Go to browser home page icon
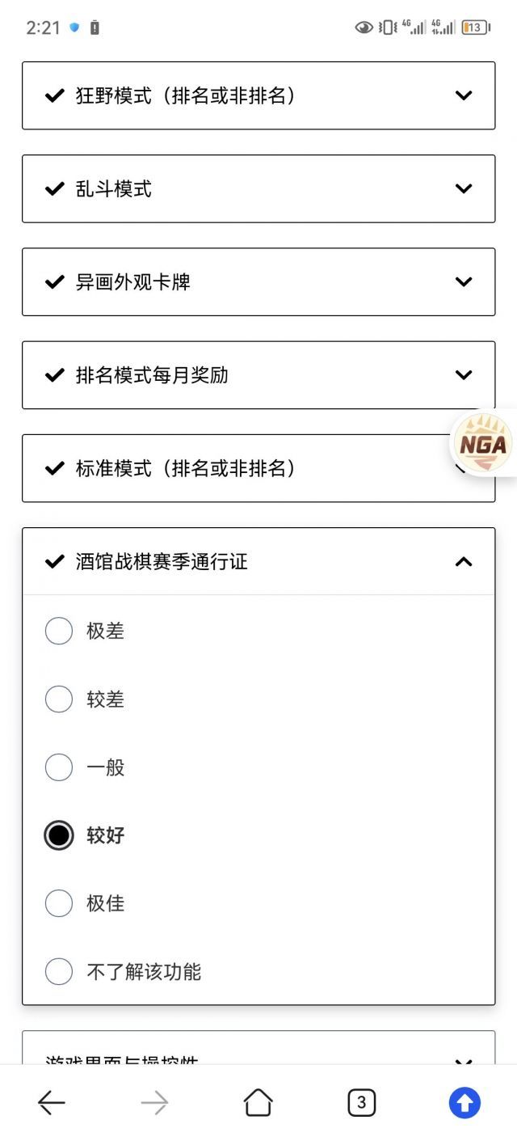 click(258, 1102)
